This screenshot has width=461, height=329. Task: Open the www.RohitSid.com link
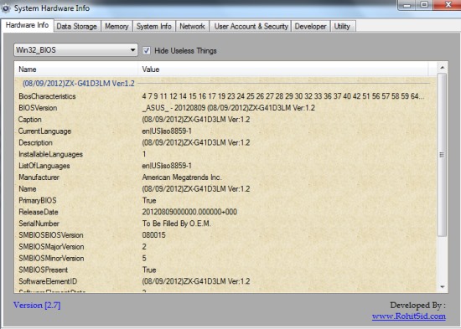409,316
